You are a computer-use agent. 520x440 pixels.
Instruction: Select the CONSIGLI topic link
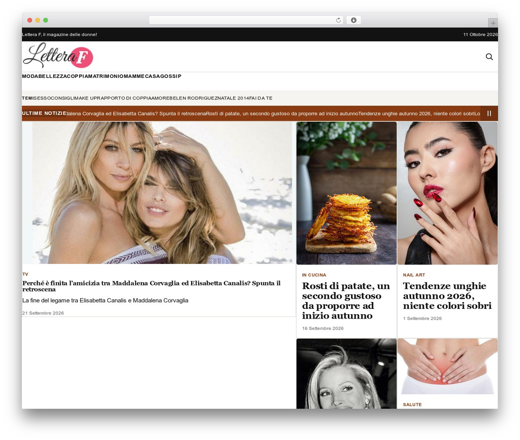coord(62,98)
